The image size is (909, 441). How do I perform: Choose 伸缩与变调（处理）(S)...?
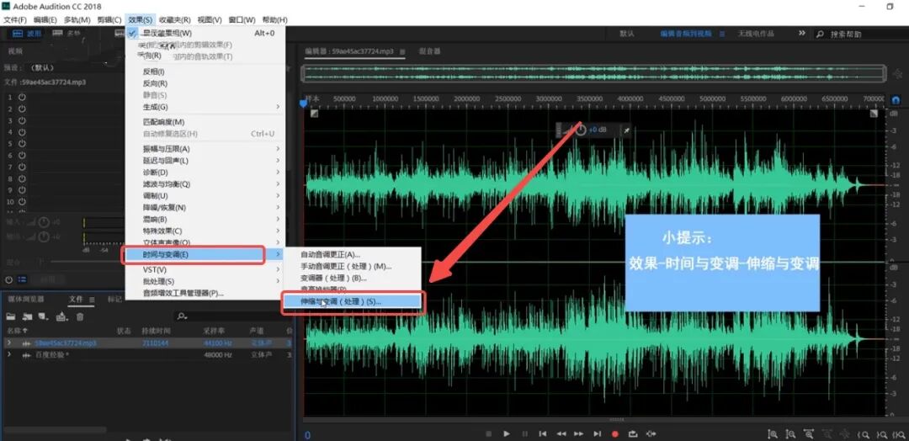tap(353, 302)
